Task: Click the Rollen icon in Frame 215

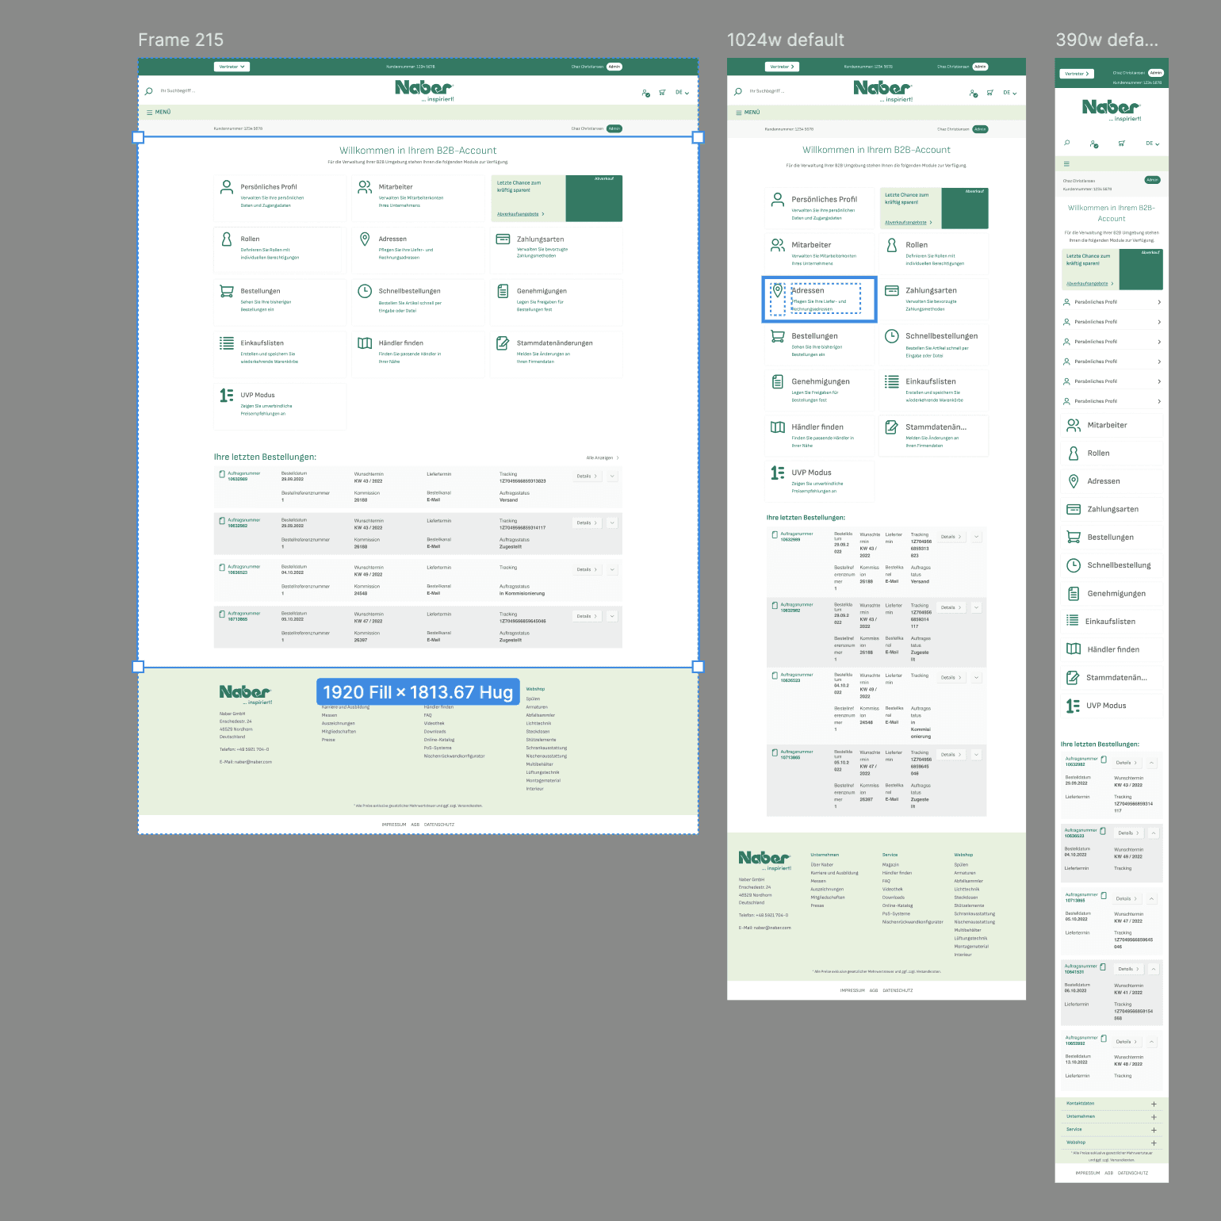Action: point(226,239)
